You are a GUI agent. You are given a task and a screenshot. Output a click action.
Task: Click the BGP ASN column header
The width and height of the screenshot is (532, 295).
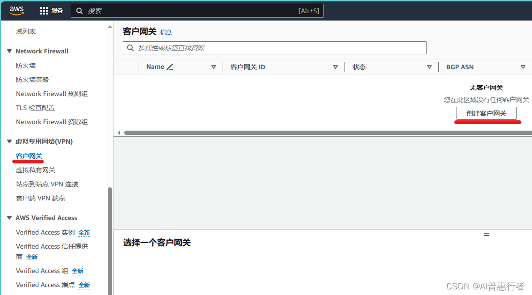pos(460,67)
